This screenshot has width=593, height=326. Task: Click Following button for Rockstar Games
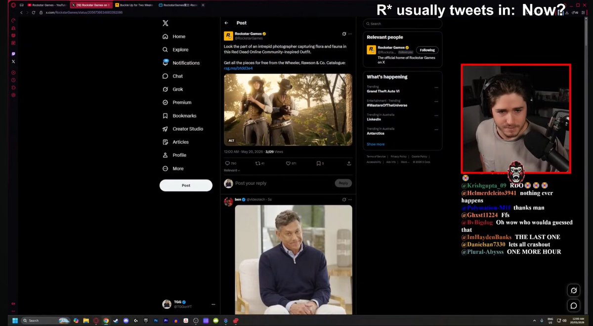click(x=427, y=50)
